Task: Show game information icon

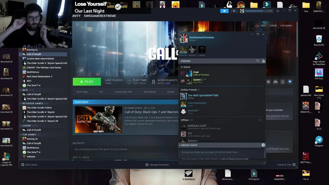Action: click(283, 82)
